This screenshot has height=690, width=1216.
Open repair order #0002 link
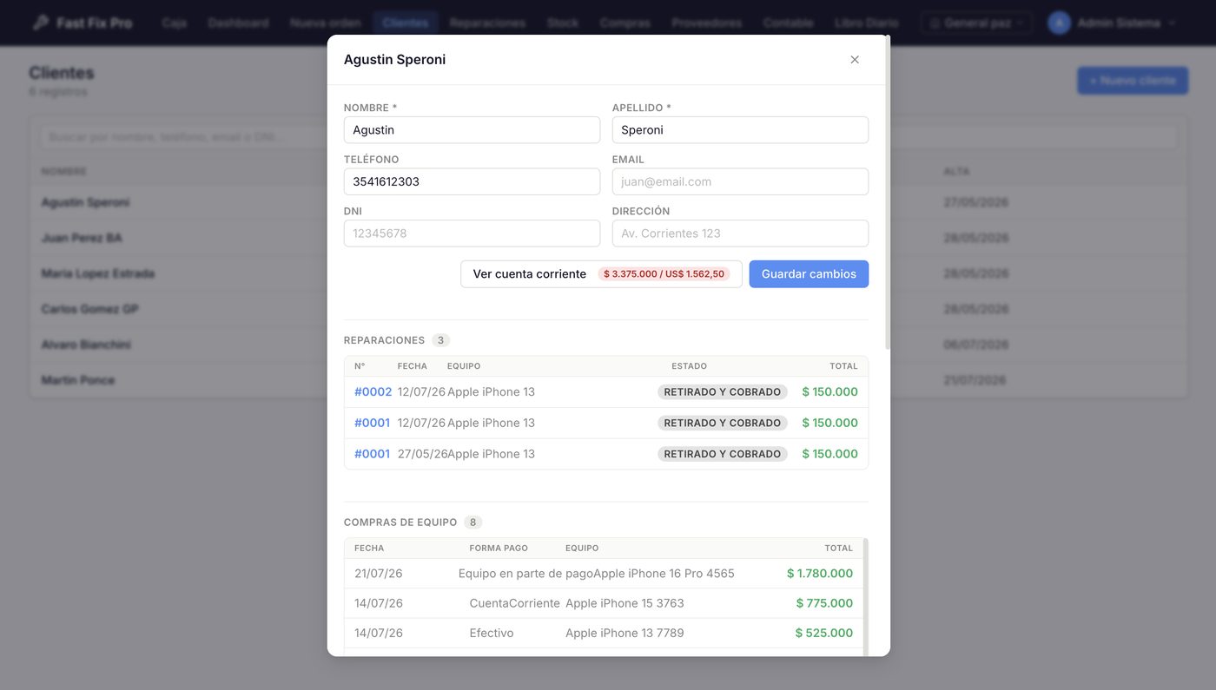pyautogui.click(x=373, y=391)
